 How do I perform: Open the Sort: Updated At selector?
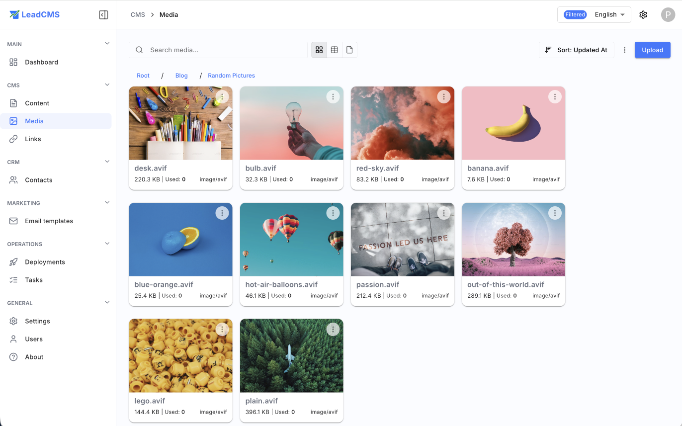tap(576, 50)
